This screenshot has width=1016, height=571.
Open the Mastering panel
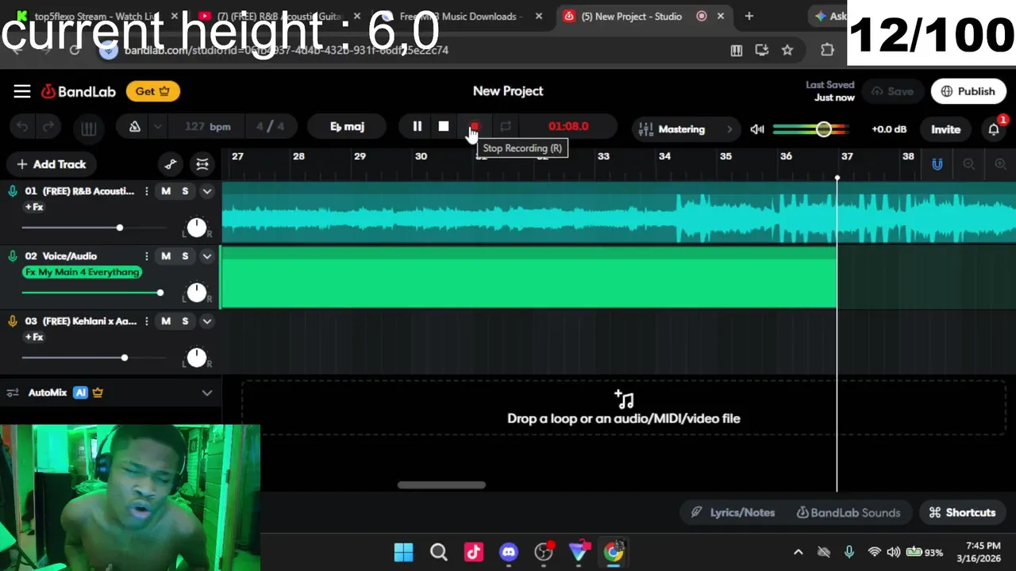(686, 129)
